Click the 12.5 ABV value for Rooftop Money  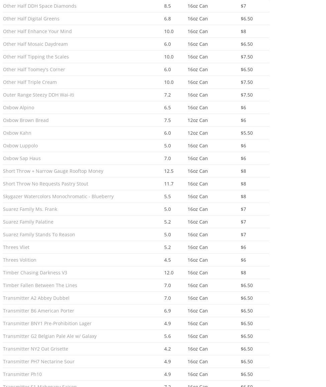[x=169, y=171]
